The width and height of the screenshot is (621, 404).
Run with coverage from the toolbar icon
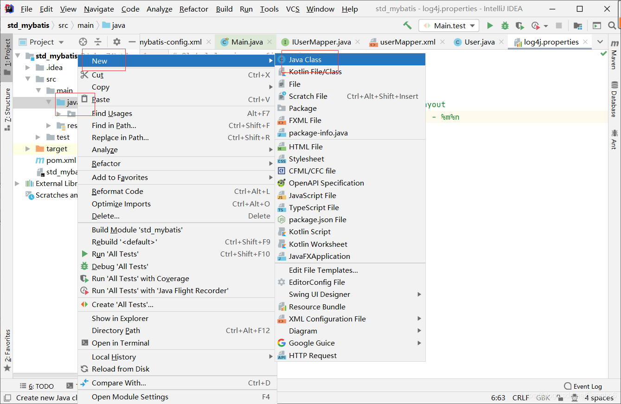click(x=520, y=26)
